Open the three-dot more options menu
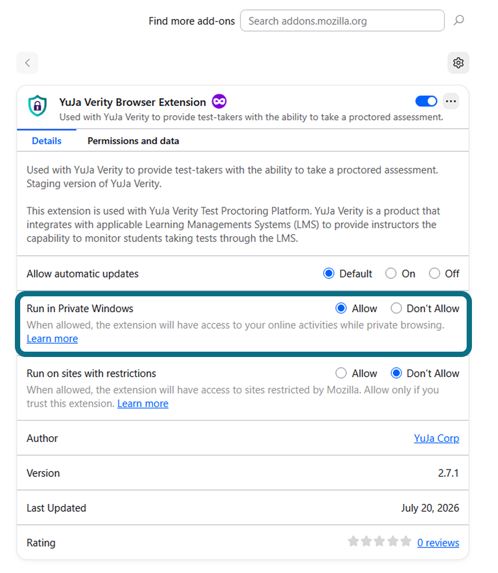Screen dimensions: 498x573 (x=451, y=101)
